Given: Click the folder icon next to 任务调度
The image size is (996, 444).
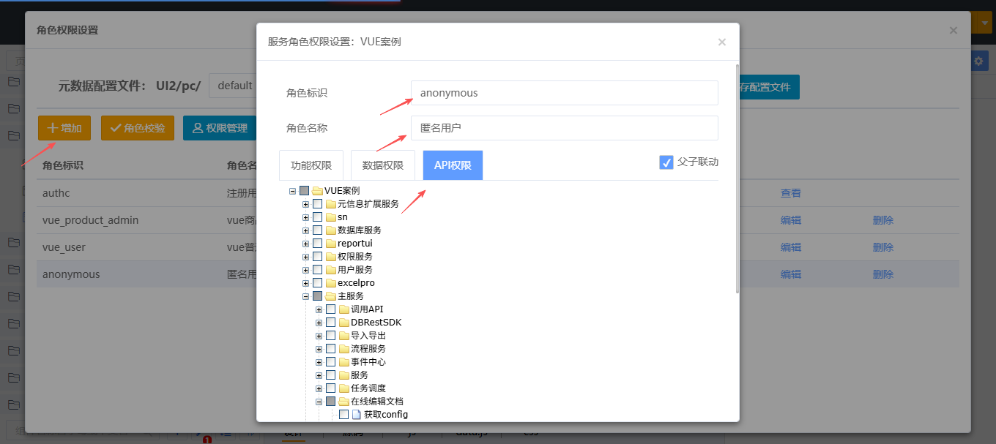Looking at the screenshot, I should click(x=344, y=388).
